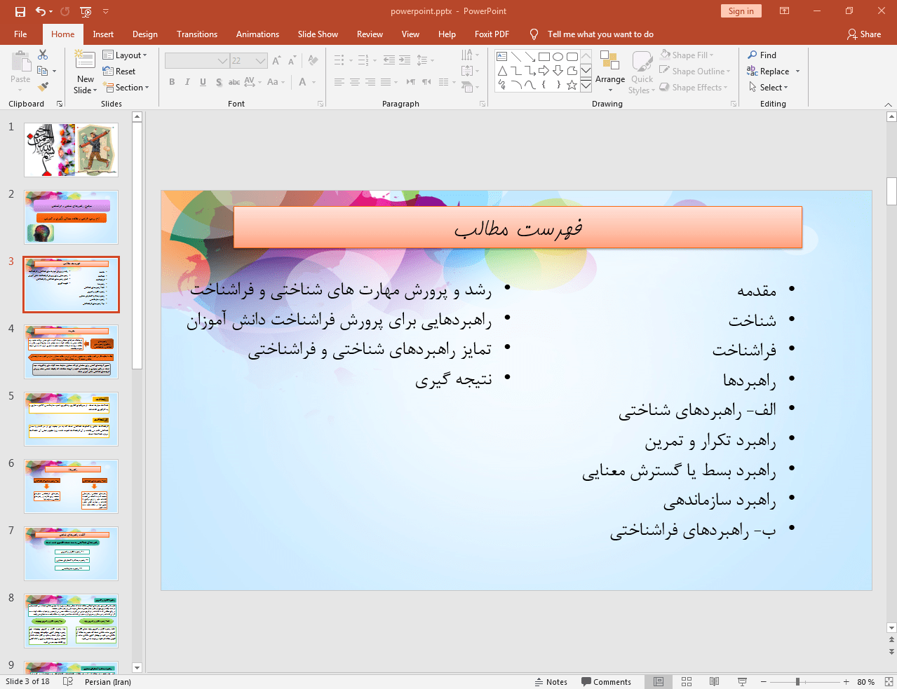Open the Arrange options
The height and width of the screenshot is (689, 897).
click(610, 71)
